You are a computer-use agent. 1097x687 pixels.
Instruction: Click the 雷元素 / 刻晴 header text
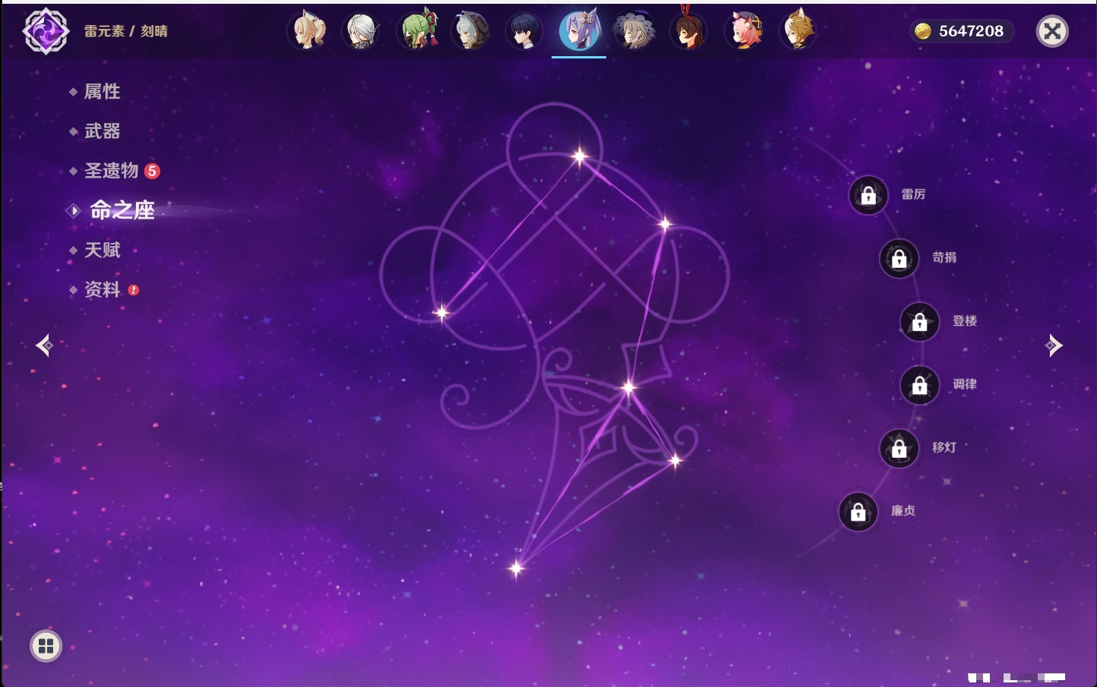tap(126, 31)
